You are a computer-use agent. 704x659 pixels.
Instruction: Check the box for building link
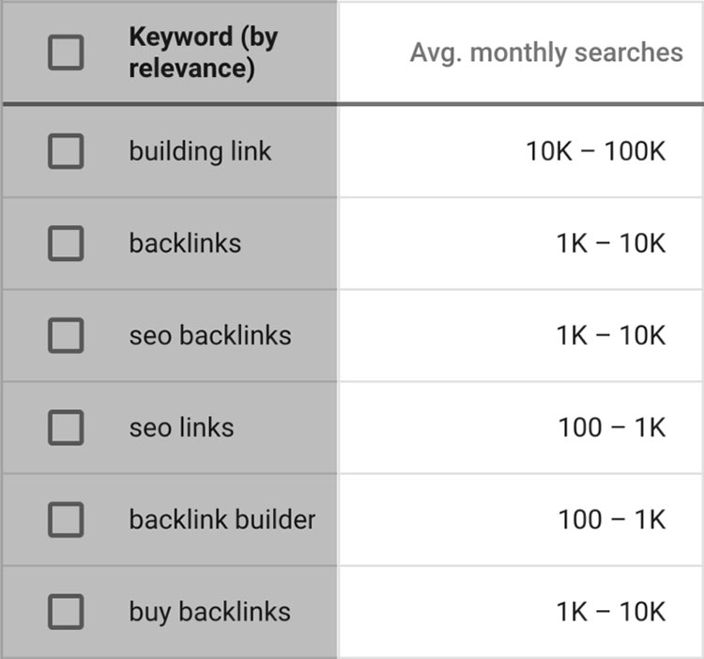coord(66,151)
